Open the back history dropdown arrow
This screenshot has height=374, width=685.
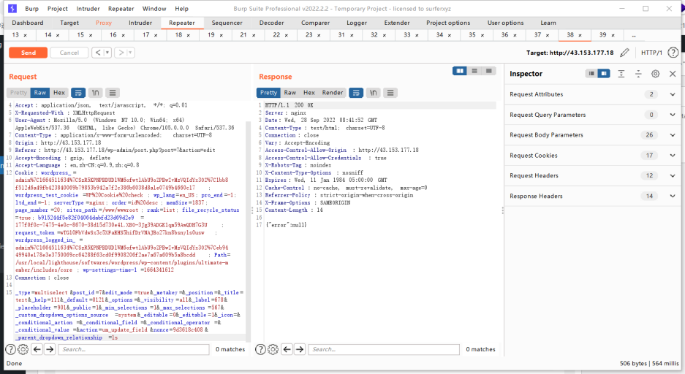[107, 53]
